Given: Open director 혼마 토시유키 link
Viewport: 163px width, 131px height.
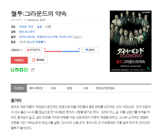Looking at the screenshot, I should coord(27,32).
